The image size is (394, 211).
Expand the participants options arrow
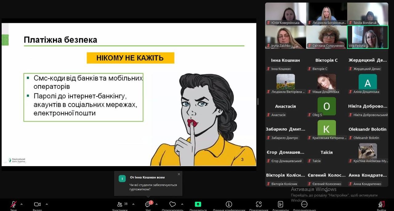133,204
